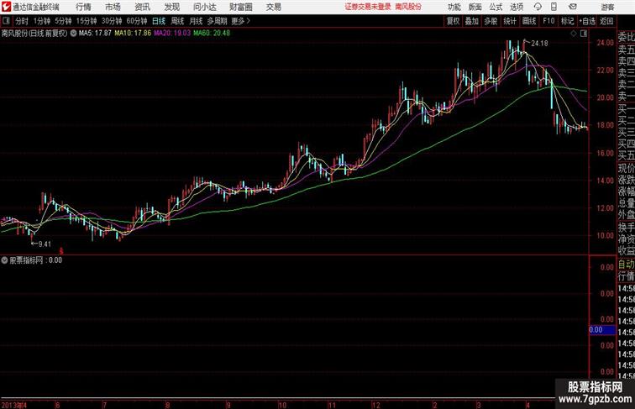Open the 多周期 multi-period view
635x409 pixels.
coord(217,21)
